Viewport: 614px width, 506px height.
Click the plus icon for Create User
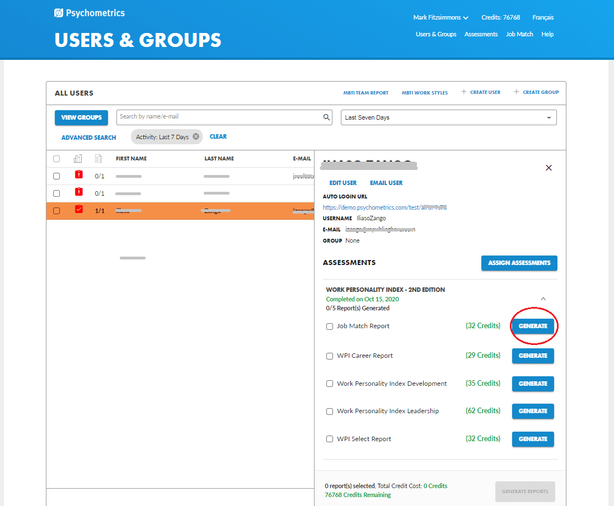(463, 92)
